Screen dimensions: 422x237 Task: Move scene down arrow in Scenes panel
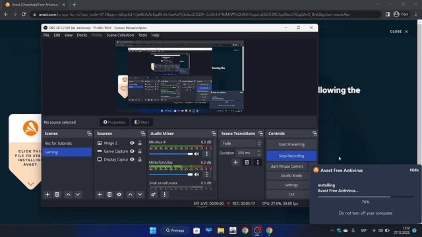point(78,194)
